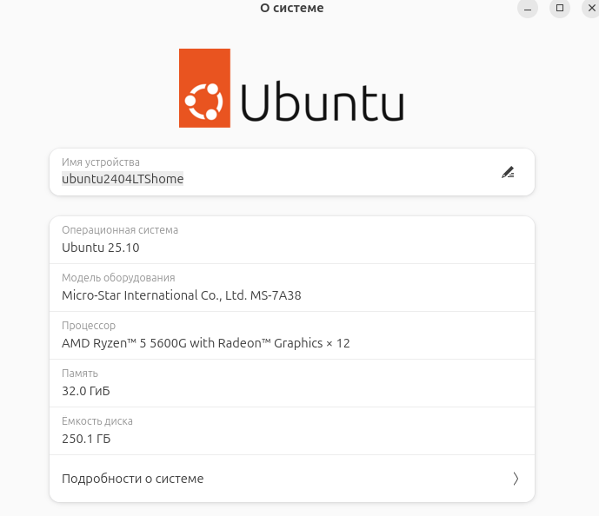This screenshot has height=516, width=599.
Task: Expand system details via the chevron arrow
Action: (x=516, y=479)
